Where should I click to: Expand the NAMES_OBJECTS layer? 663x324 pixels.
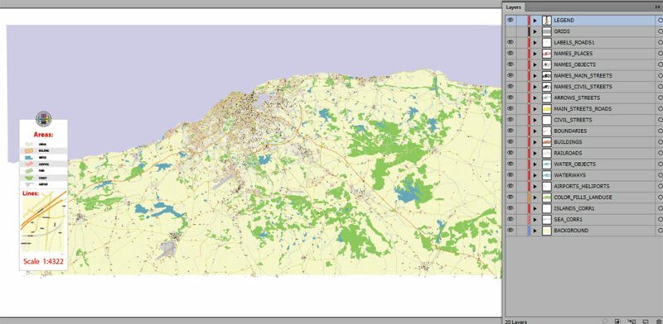[x=535, y=64]
